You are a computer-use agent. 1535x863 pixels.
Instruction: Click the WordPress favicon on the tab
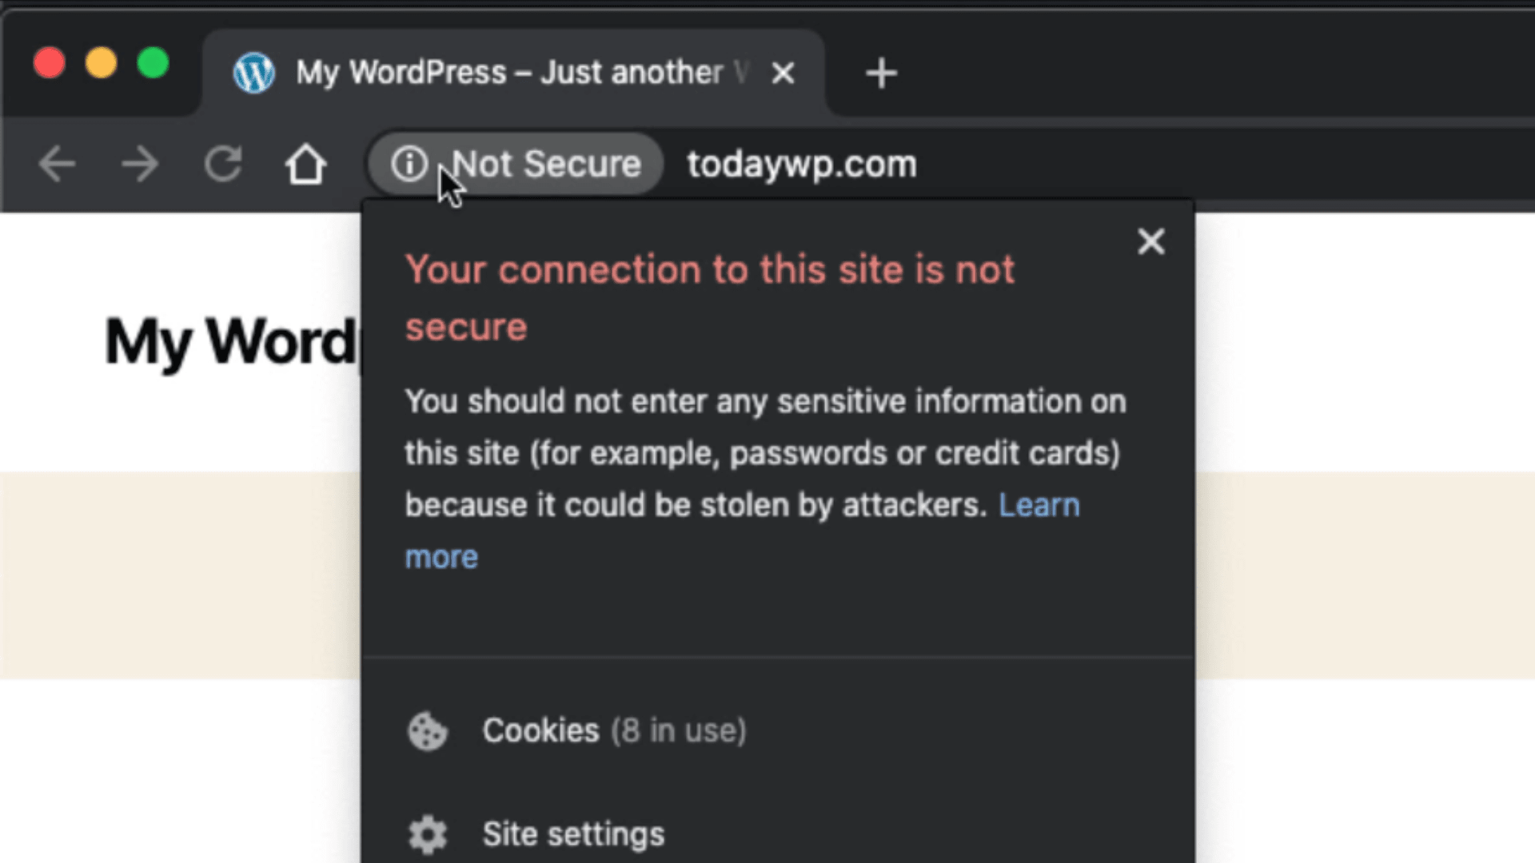(254, 73)
